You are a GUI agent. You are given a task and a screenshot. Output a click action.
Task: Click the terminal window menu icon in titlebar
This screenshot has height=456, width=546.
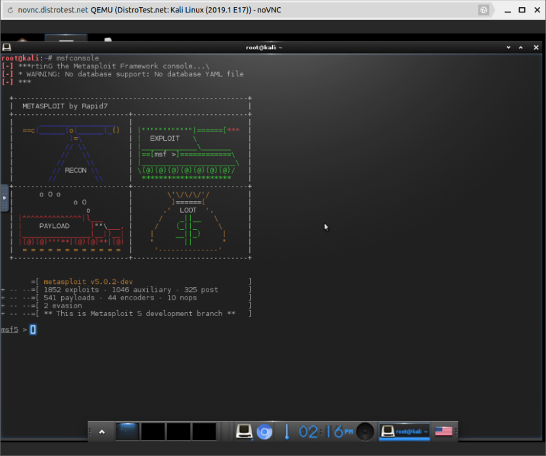(7, 47)
